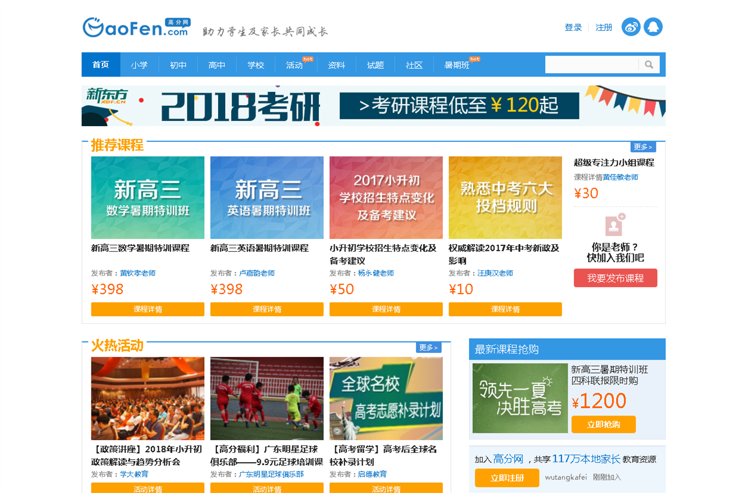View publisher 黄钦李老师 profile

(138, 273)
